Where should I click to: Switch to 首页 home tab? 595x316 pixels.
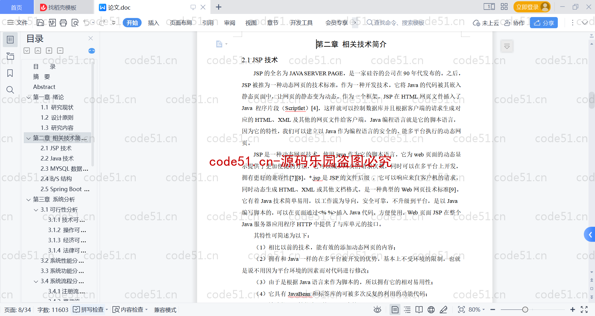point(17,7)
